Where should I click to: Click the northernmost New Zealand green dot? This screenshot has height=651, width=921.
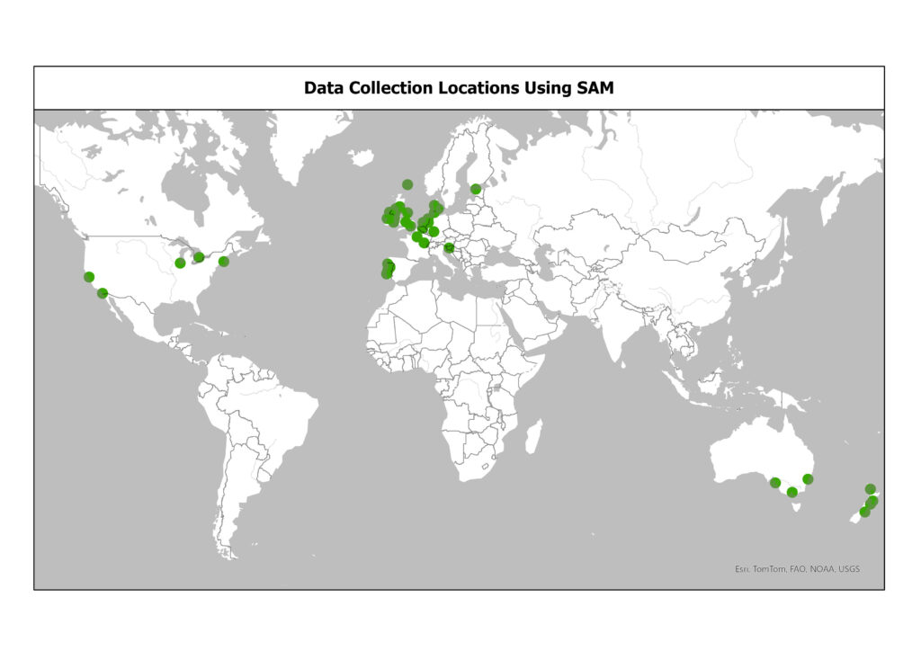[x=870, y=489]
